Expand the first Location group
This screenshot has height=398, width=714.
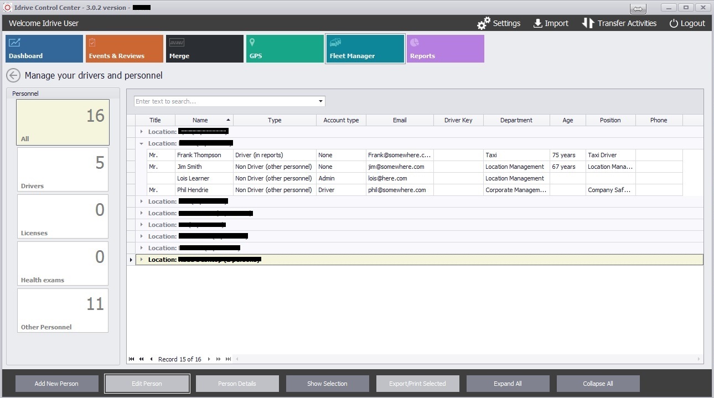[x=142, y=132]
